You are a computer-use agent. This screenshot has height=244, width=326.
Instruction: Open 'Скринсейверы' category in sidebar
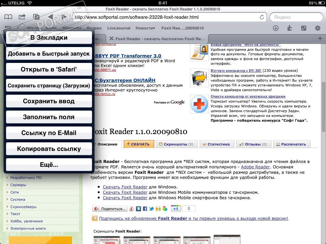click(x=24, y=207)
